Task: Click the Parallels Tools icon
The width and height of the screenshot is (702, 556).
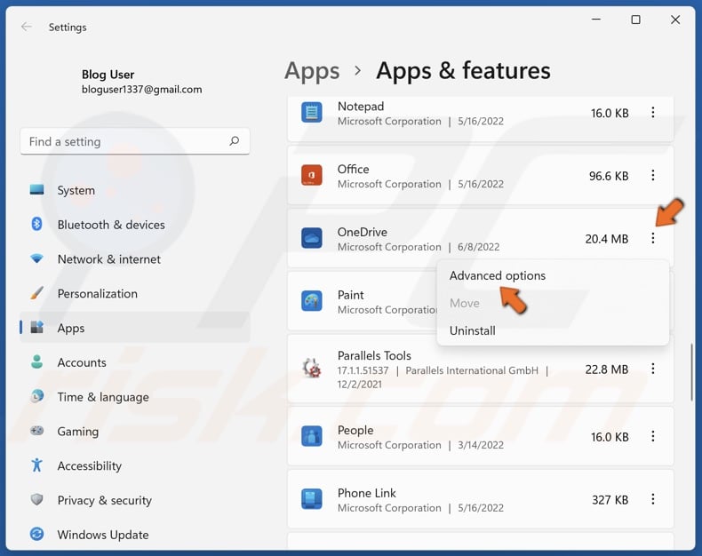Action: pos(312,368)
